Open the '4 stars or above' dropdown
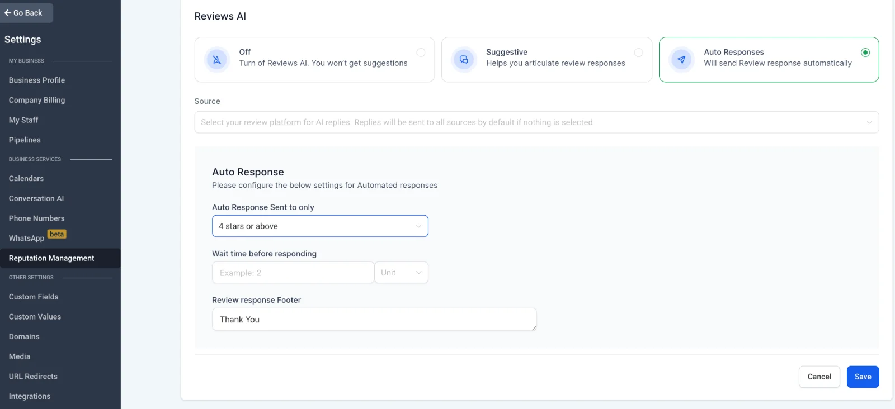Screen dimensions: 895x409 click(x=320, y=226)
